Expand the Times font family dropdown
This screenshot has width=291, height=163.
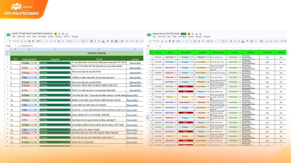tap(71, 41)
